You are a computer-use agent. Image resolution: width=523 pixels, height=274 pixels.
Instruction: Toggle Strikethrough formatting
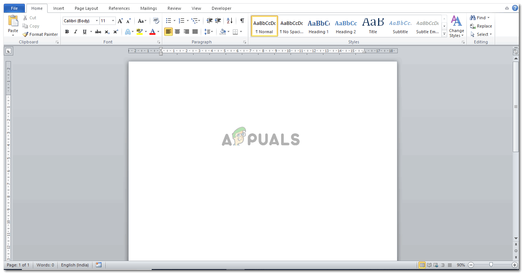pos(98,32)
